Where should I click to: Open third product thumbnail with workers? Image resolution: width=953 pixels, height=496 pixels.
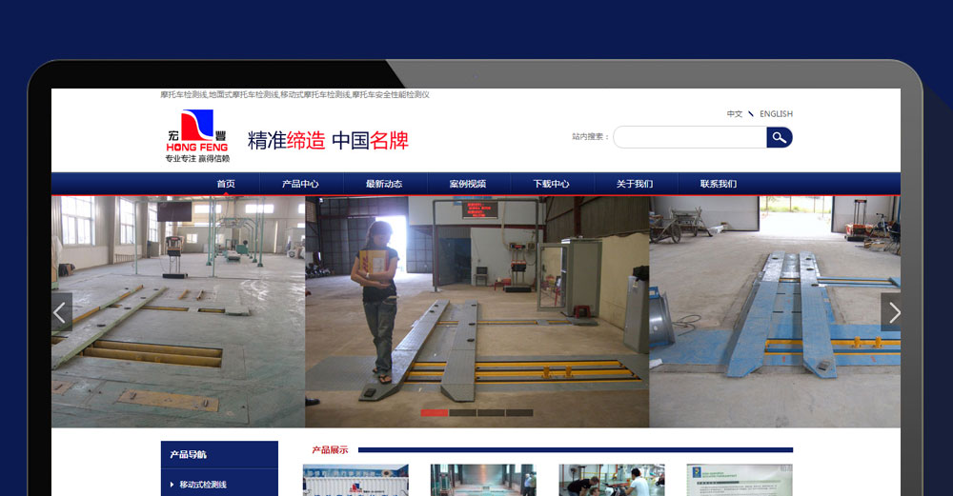pos(612,480)
